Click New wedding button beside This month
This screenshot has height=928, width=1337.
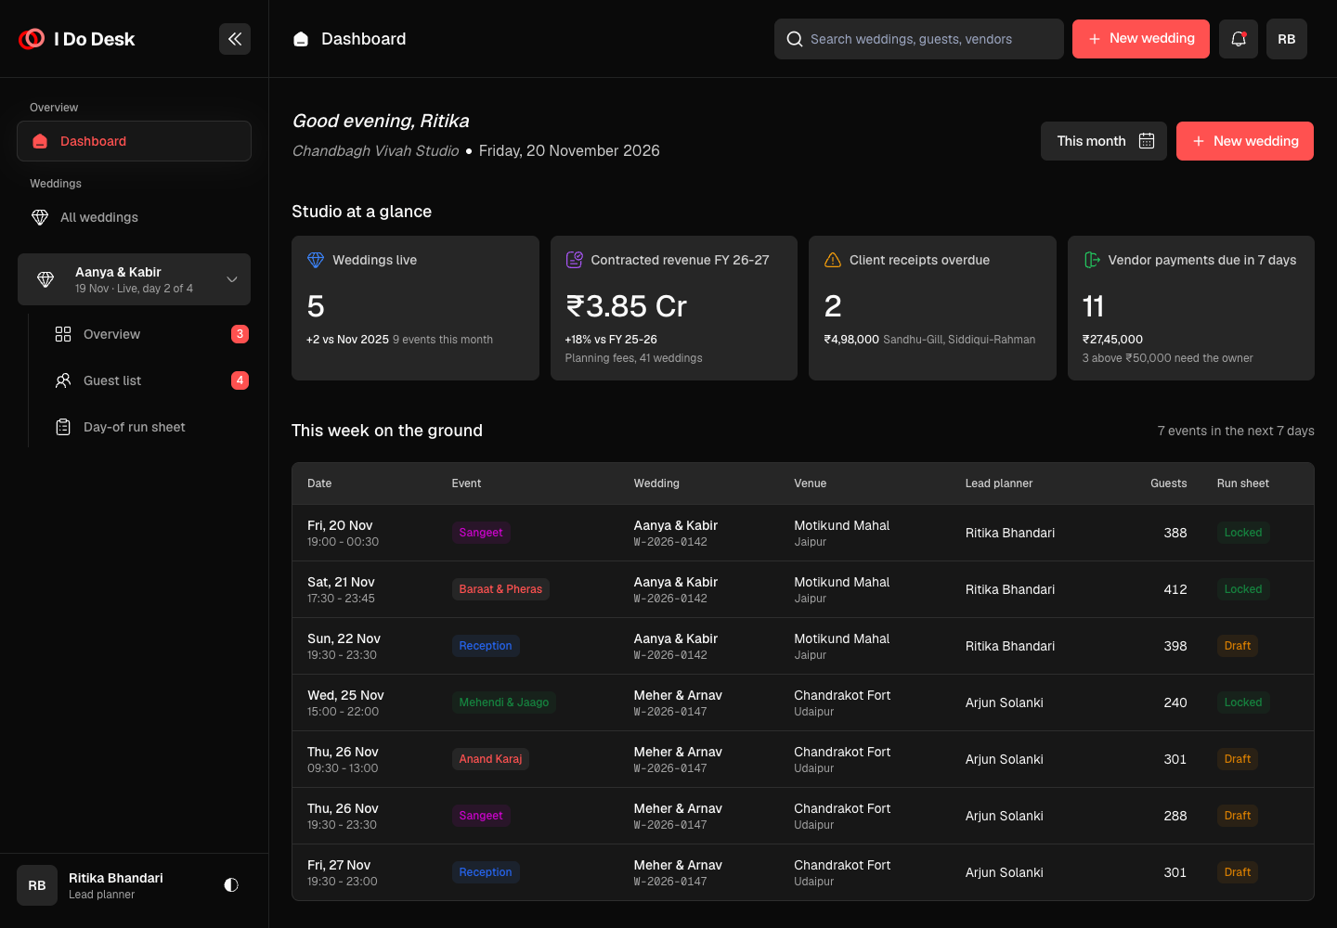click(1245, 141)
